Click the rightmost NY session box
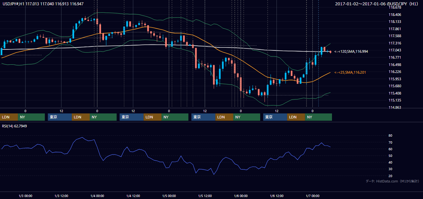Image resolution: width=423 pixels, height=199 pixels. click(x=318, y=117)
